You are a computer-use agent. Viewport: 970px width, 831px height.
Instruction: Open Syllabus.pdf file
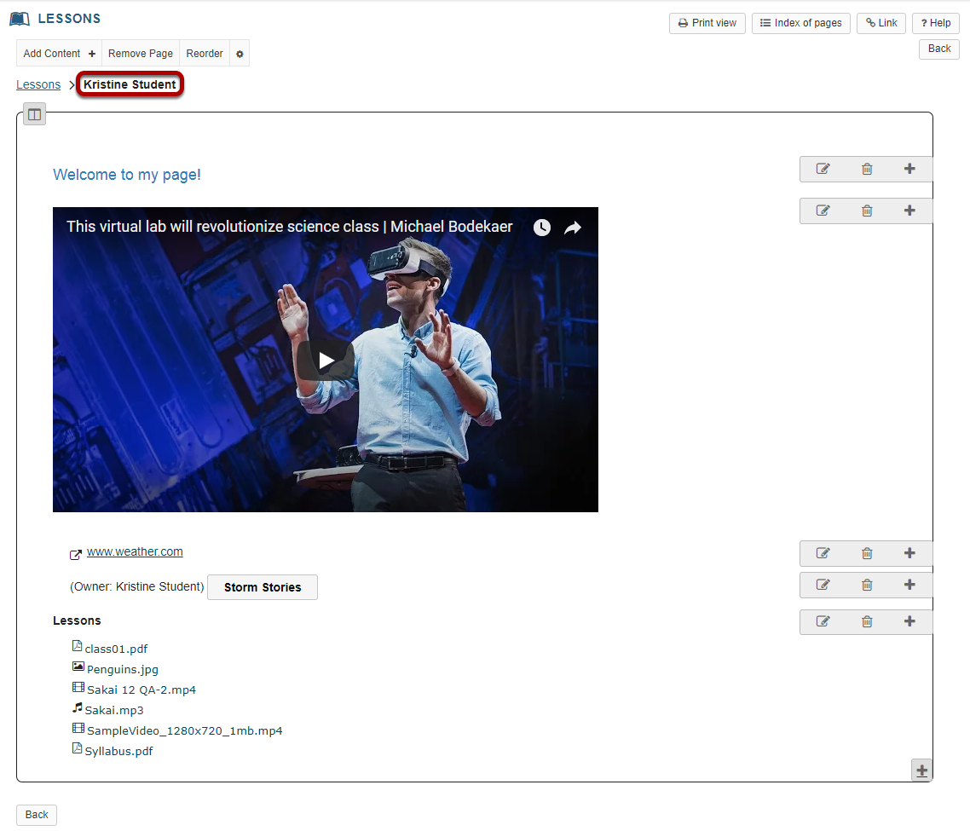pos(118,751)
